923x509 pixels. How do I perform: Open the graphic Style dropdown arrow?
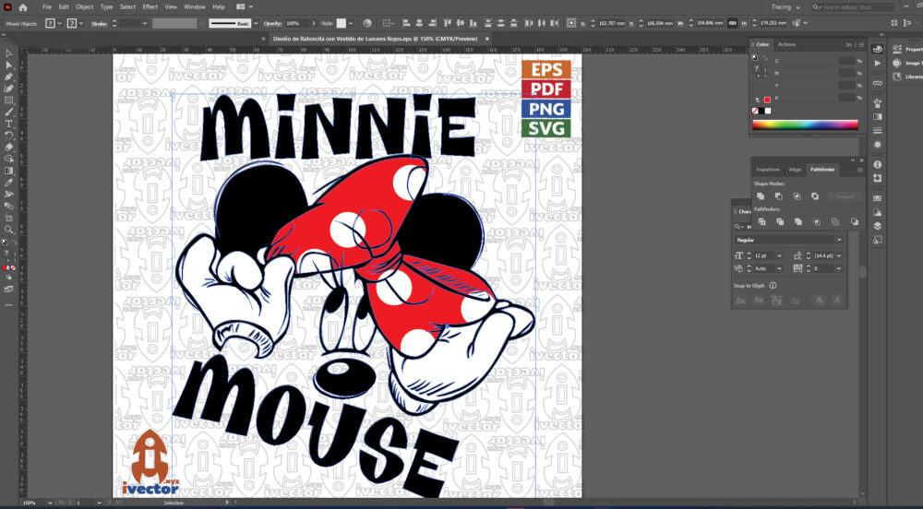pos(350,23)
